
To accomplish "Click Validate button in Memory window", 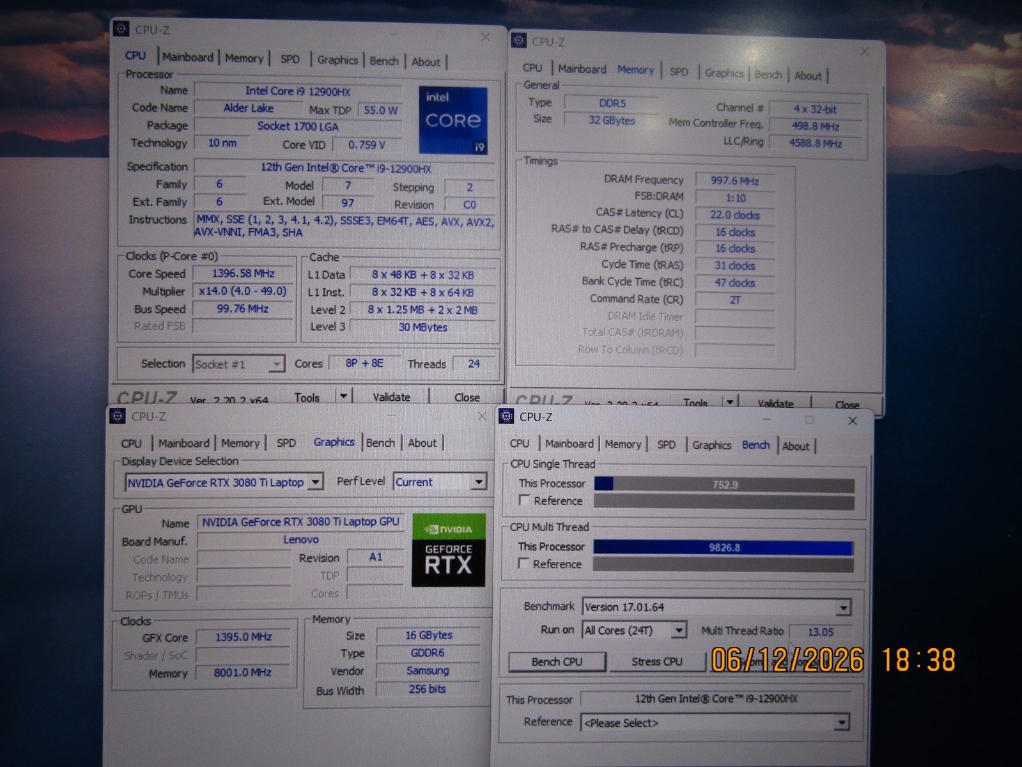I will [775, 403].
